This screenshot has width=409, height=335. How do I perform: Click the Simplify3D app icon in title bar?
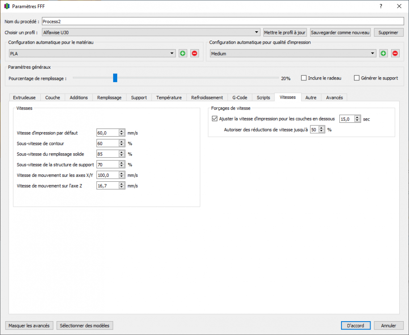click(7, 6)
